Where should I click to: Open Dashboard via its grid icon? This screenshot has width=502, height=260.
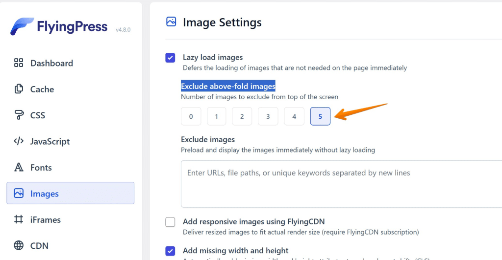pyautogui.click(x=19, y=63)
